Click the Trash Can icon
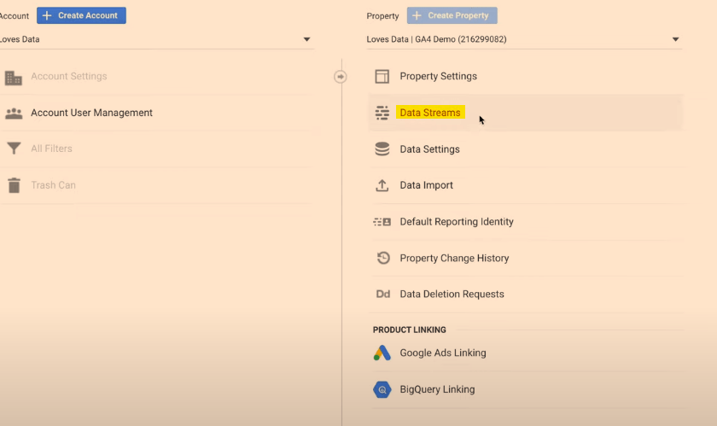This screenshot has height=426, width=717. coord(15,185)
